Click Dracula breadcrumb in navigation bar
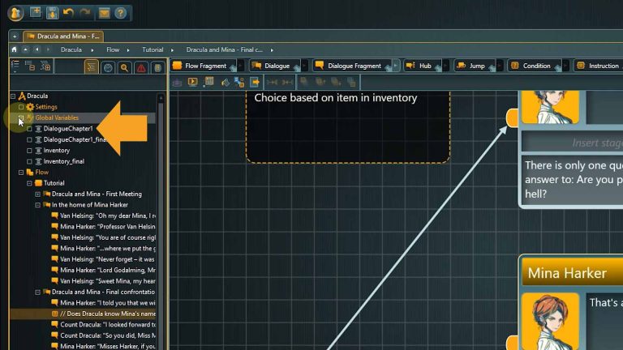 71,49
